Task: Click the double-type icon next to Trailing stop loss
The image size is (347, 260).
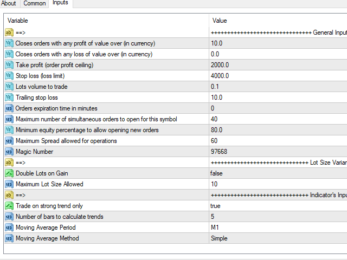Action: pyautogui.click(x=9, y=97)
